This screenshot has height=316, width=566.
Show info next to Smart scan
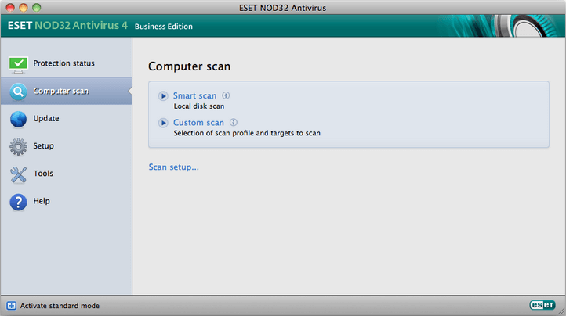click(x=226, y=95)
